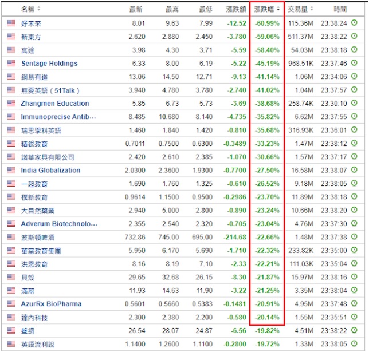Open the 華富教育集團 stock link
Screen dimensions: 369x352
pos(41,251)
